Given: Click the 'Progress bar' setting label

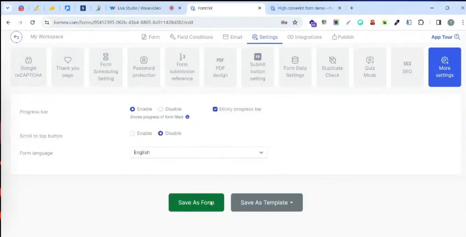Looking at the screenshot, I should [x=34, y=112].
